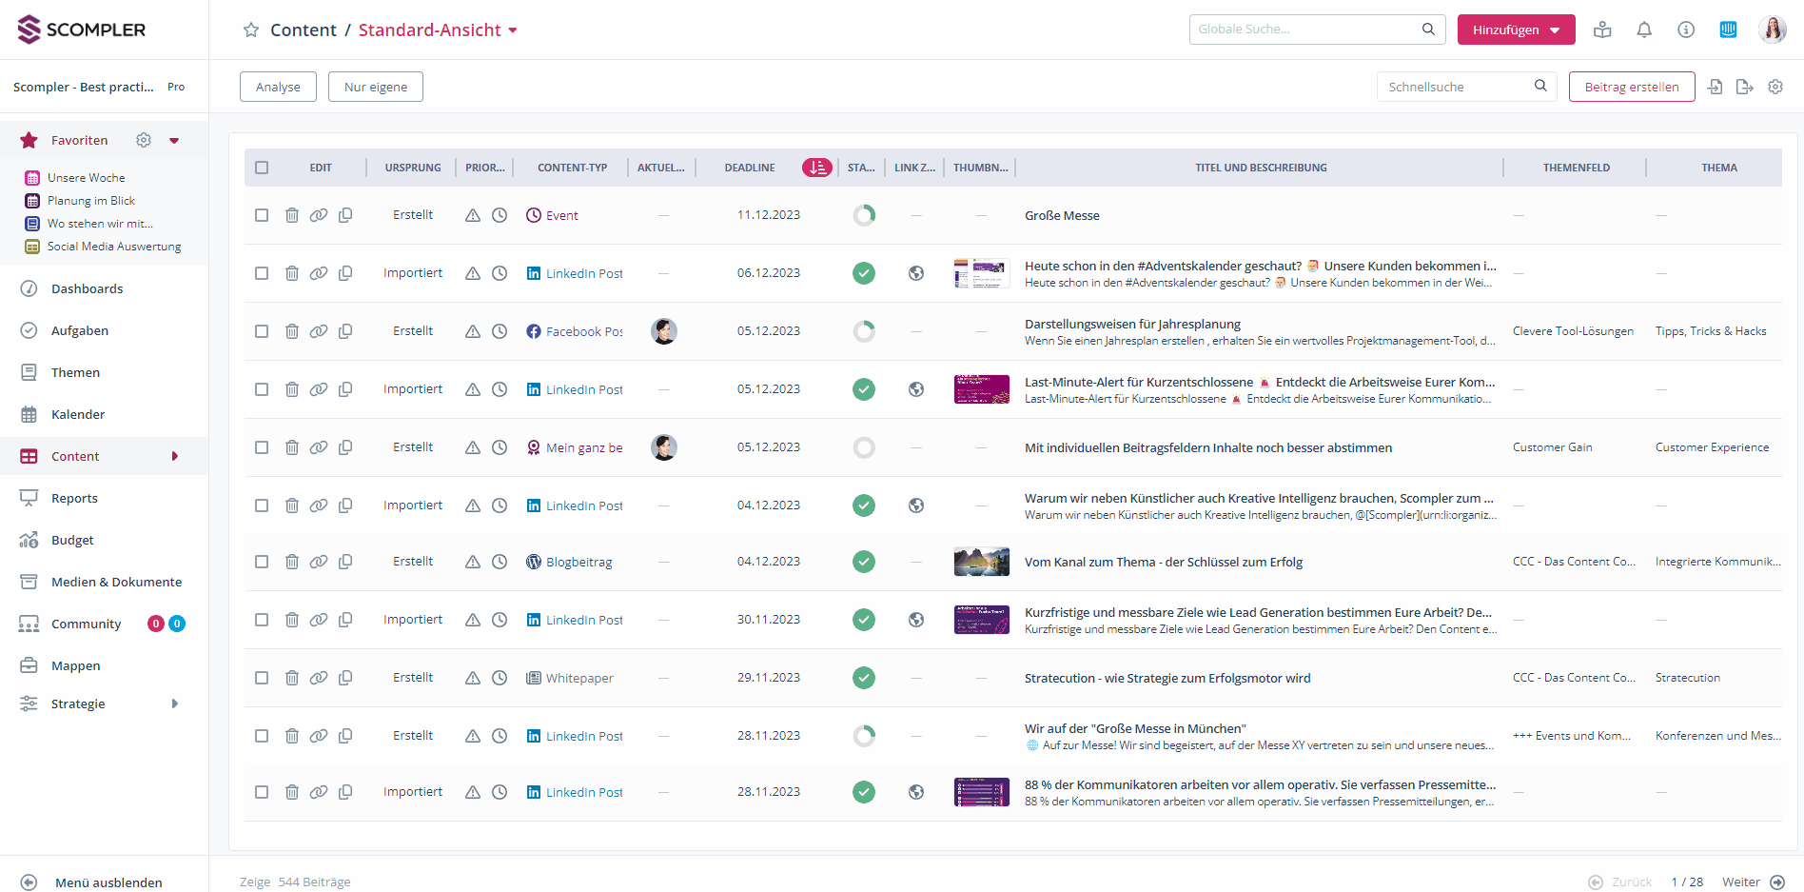Duplicate the Blogbeitrag row with copy icon
1804x892 pixels.
(345, 562)
